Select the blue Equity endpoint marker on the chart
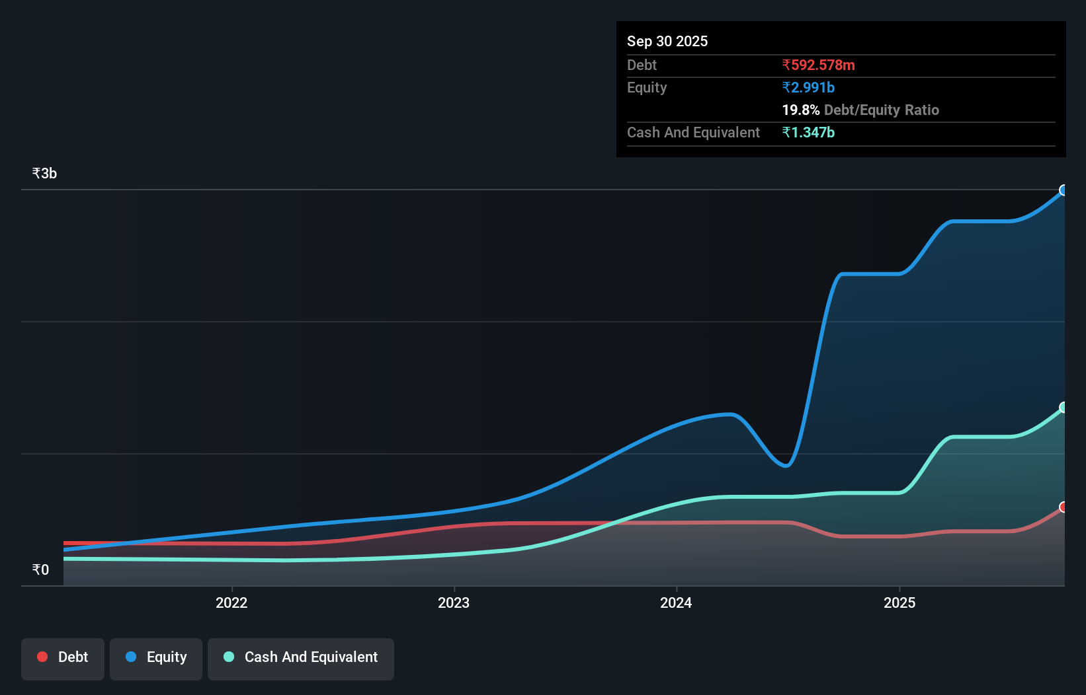The height and width of the screenshot is (695, 1086). (1064, 191)
